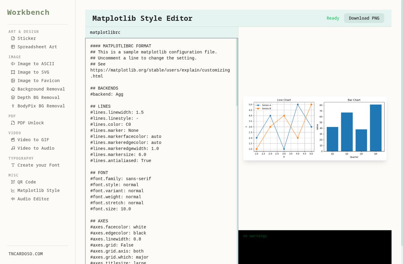Click the Depth BG Removal layers icon
Image resolution: width=403 pixels, height=264 pixels.
[x=13, y=97]
